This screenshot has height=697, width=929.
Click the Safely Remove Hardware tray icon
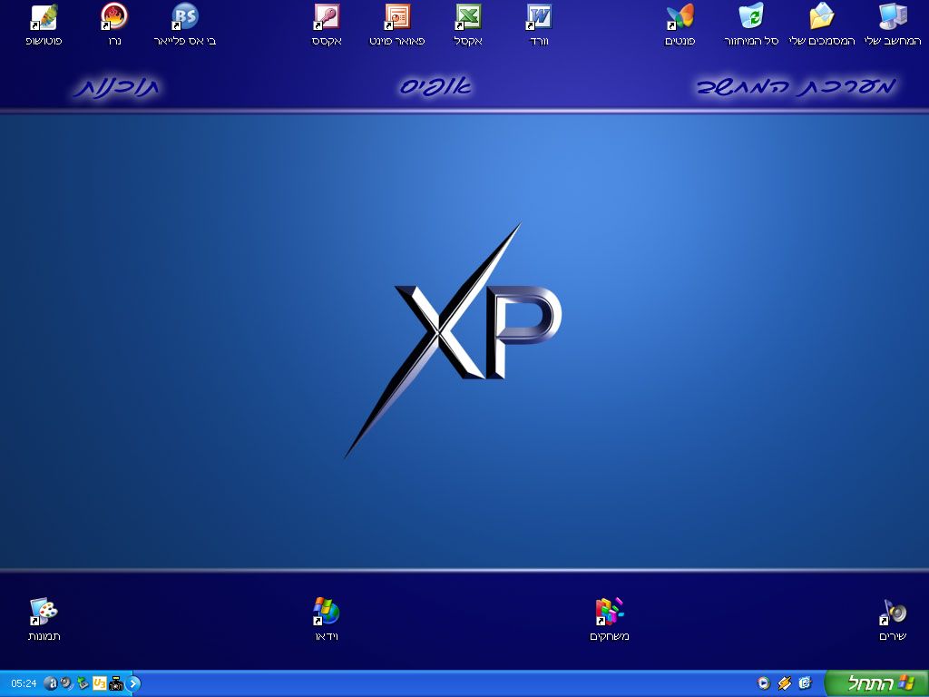[83, 683]
